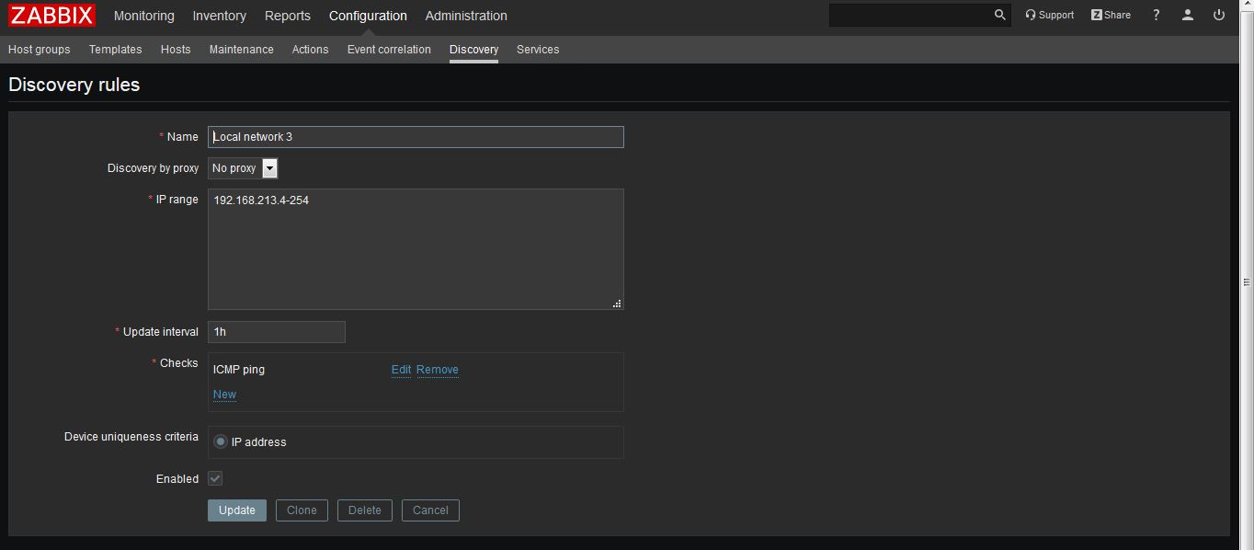The width and height of the screenshot is (1254, 550).
Task: Click the Zabbix logo
Action: (x=51, y=15)
